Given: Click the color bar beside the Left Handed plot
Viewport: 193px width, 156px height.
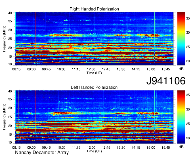Looking at the screenshot, I should [x=181, y=117].
